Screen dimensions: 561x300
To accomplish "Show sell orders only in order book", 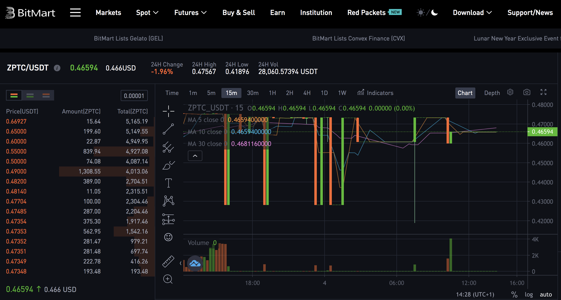I will click(46, 95).
